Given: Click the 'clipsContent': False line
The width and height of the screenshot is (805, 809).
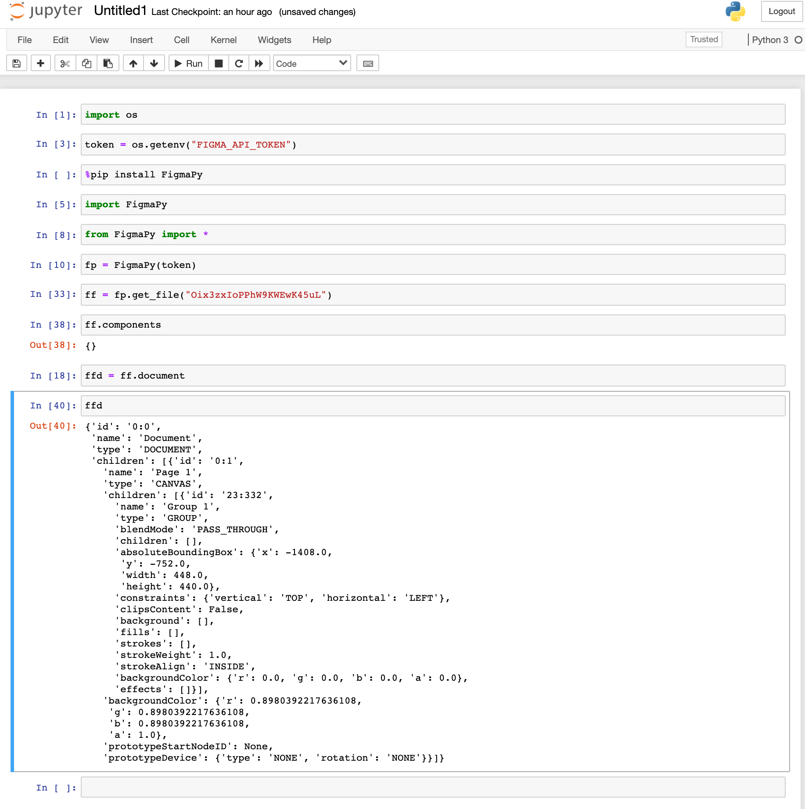Looking at the screenshot, I should pyautogui.click(x=179, y=610).
